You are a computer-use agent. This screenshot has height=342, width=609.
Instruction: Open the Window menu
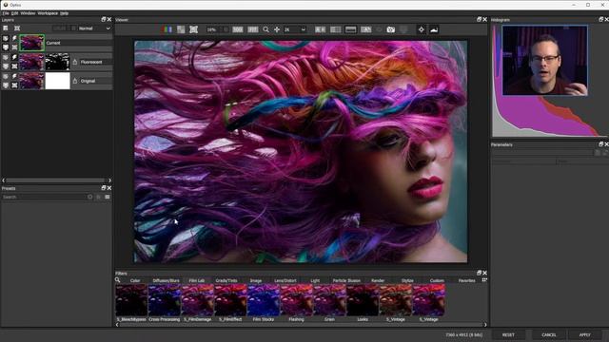point(28,13)
